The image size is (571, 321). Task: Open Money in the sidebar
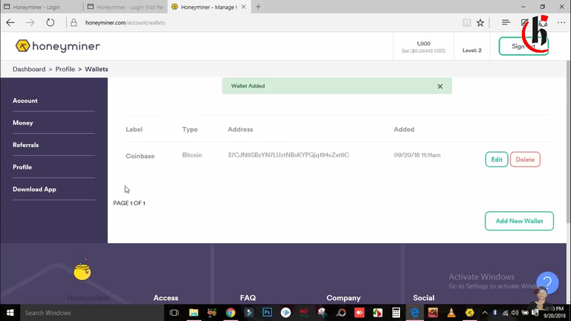pos(23,123)
